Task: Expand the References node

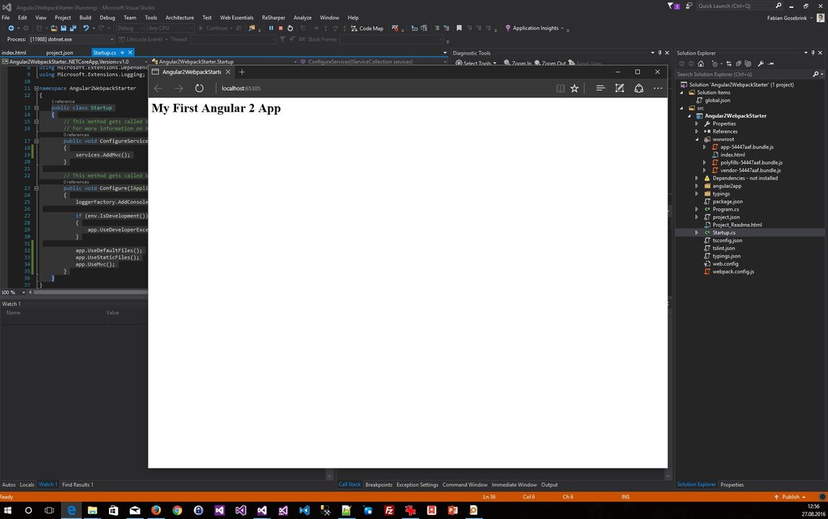Action: pyautogui.click(x=697, y=131)
